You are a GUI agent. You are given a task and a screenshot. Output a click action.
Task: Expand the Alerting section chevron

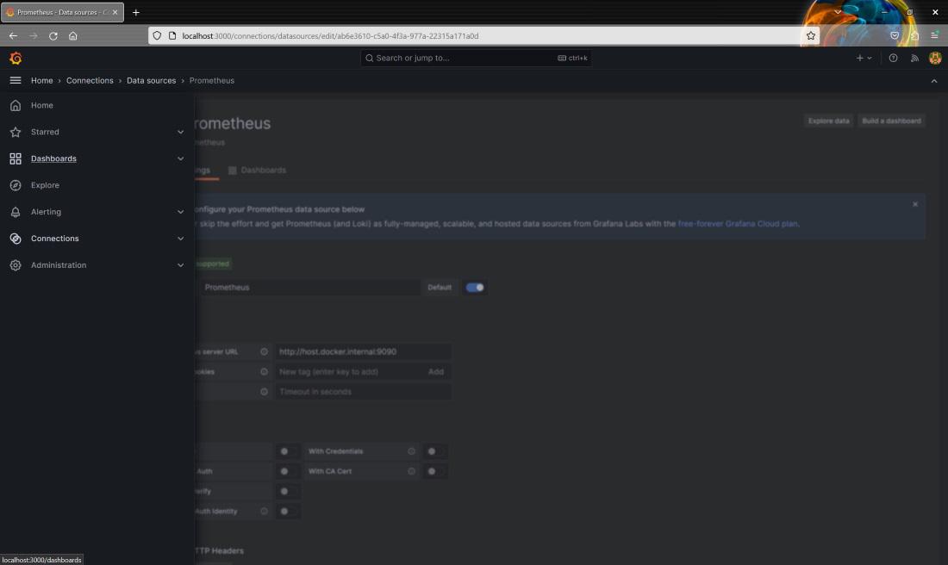[x=180, y=212]
